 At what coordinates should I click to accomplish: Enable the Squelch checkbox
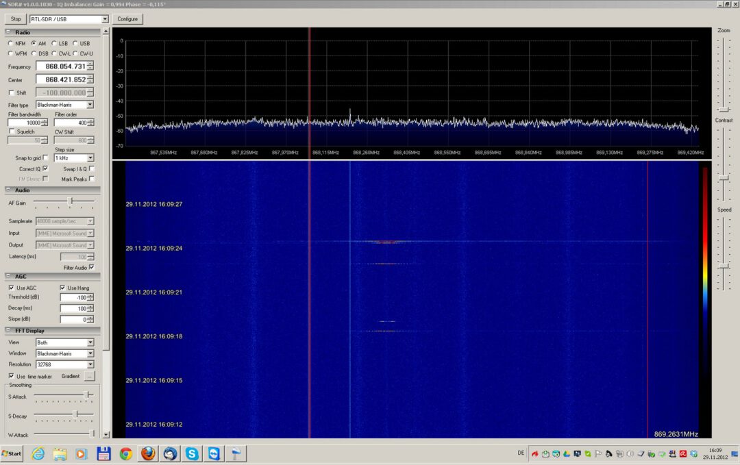click(x=12, y=131)
